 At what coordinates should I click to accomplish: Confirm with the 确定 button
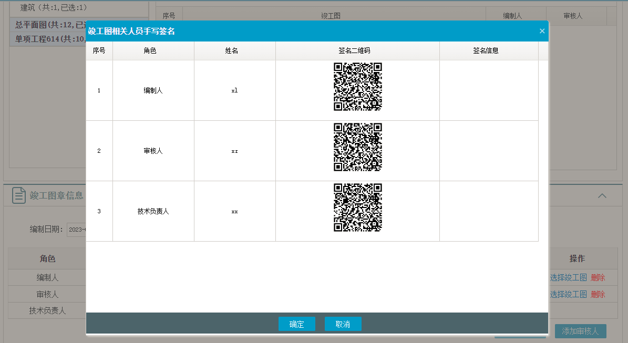297,324
